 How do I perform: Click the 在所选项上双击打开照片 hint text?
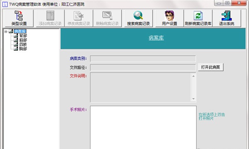[212, 116]
